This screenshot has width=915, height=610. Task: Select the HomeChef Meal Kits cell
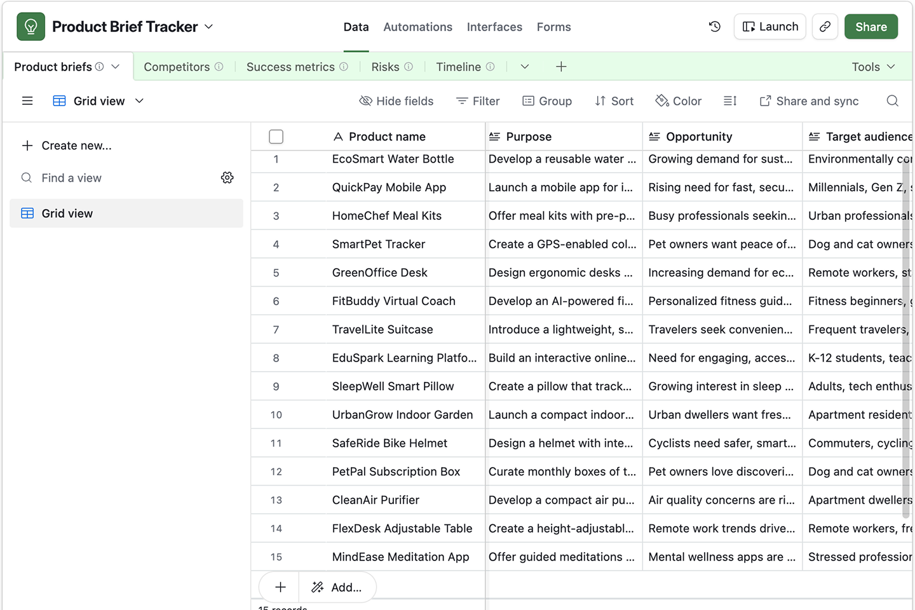tap(405, 215)
